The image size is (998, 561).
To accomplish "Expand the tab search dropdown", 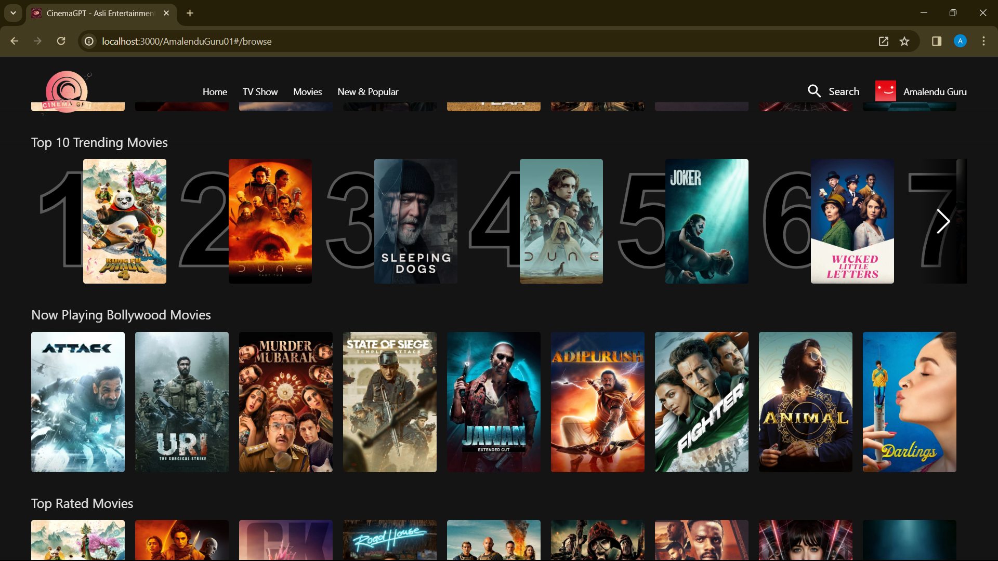I will pyautogui.click(x=13, y=13).
